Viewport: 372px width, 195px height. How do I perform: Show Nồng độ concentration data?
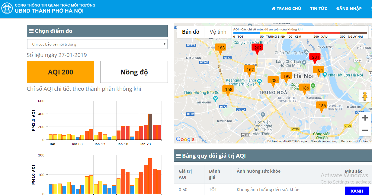point(134,72)
